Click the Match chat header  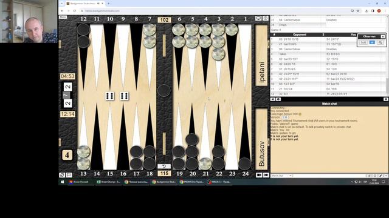329,104
